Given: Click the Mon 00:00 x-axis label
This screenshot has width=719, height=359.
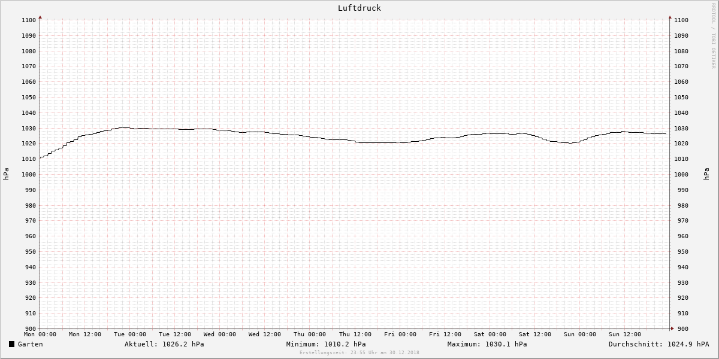Looking at the screenshot, I should tap(40, 334).
